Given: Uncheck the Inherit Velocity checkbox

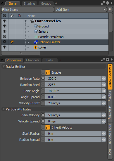Looking at the screenshot, I should tap(48, 127).
